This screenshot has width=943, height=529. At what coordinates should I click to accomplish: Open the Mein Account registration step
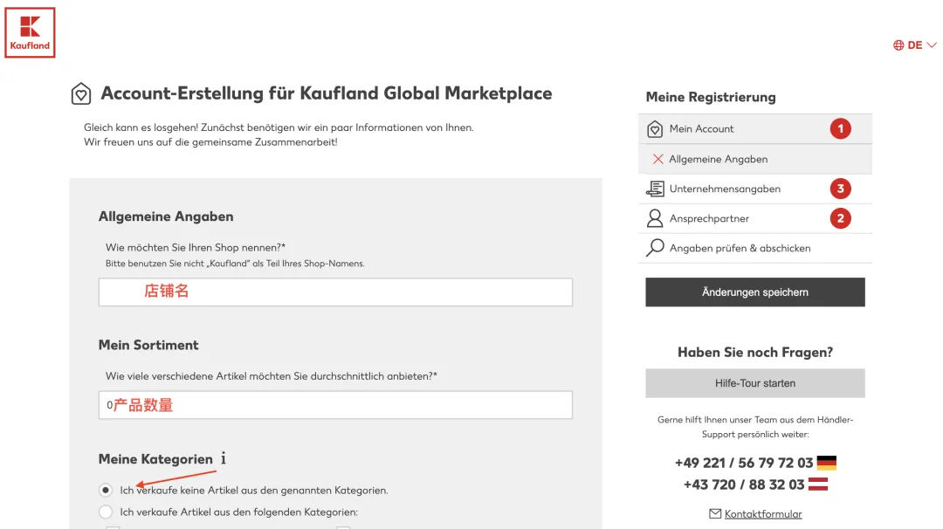(755, 128)
